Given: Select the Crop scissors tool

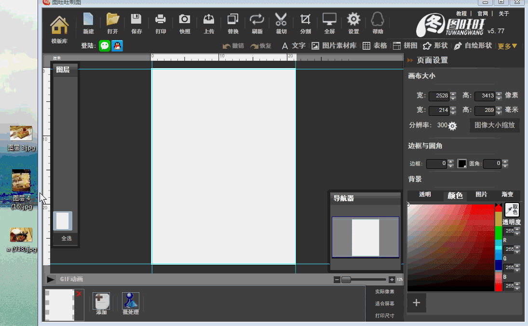Looking at the screenshot, I should (x=281, y=20).
